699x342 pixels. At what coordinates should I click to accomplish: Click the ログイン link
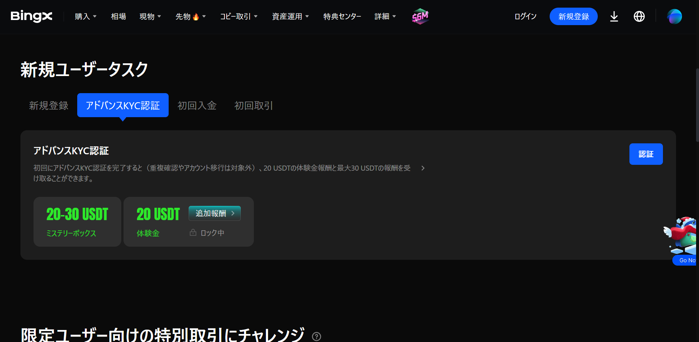(525, 16)
